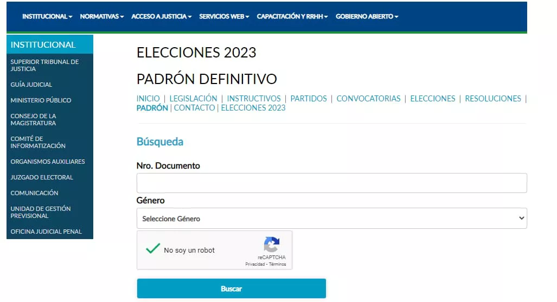Open the Resoluciones link
The image size is (557, 302).
click(x=493, y=99)
